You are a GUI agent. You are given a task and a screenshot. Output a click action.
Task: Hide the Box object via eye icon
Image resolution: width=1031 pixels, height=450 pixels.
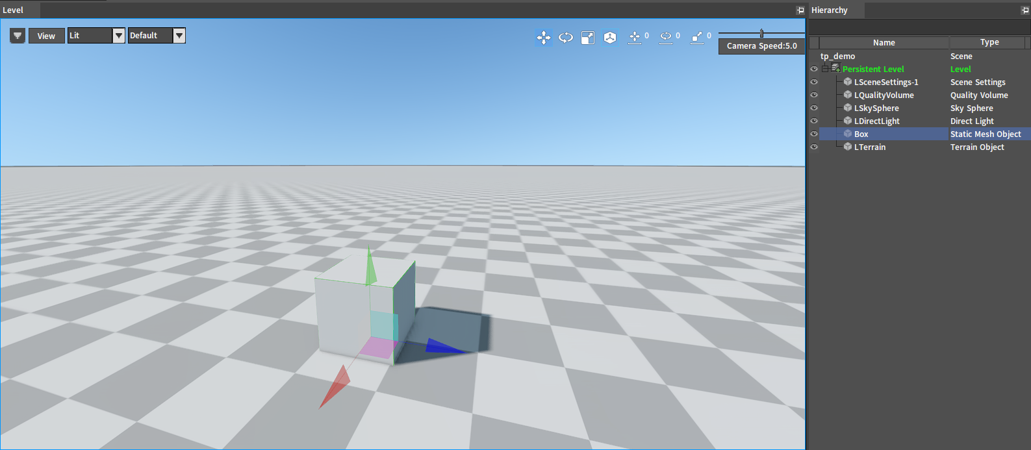pos(814,134)
